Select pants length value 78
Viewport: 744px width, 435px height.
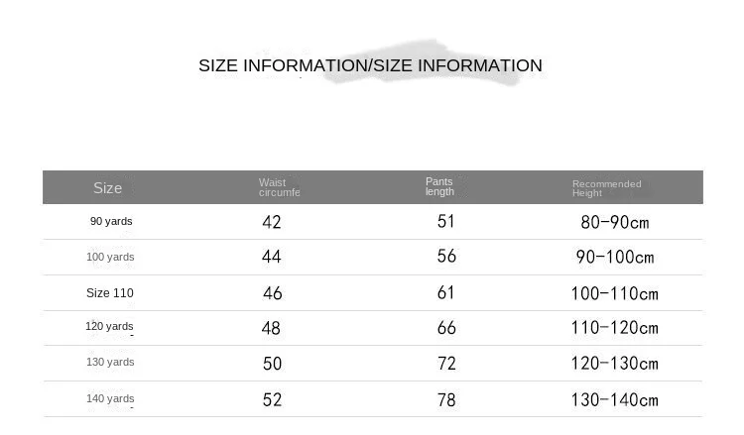[446, 399]
